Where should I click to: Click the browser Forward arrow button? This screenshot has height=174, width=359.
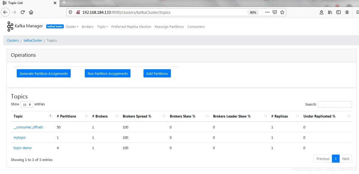tap(14, 12)
